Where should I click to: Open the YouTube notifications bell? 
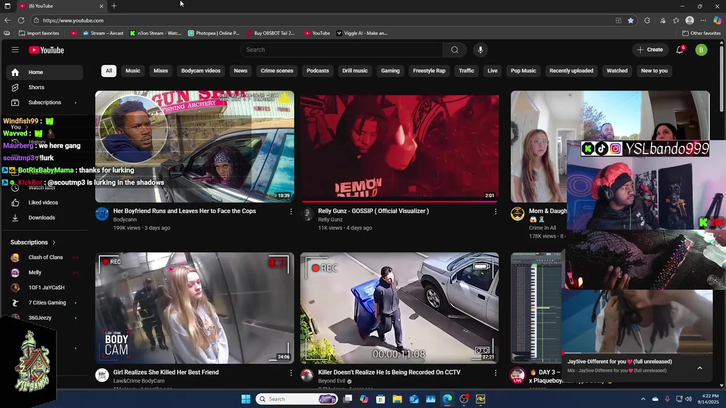tap(679, 50)
